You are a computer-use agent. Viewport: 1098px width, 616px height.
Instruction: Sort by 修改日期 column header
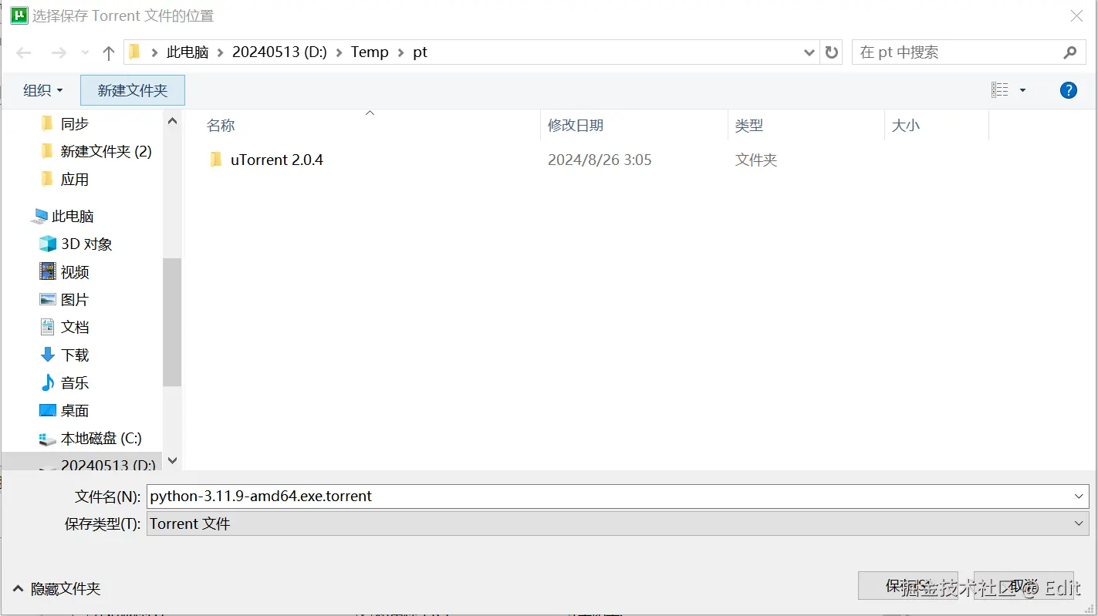coord(576,125)
